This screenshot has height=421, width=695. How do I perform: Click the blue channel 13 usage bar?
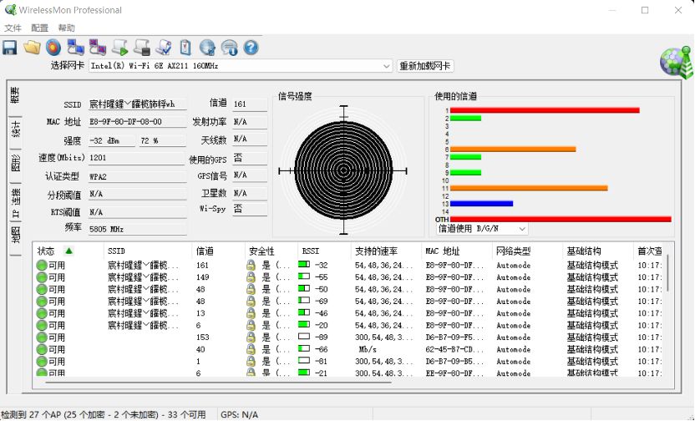[481, 204]
